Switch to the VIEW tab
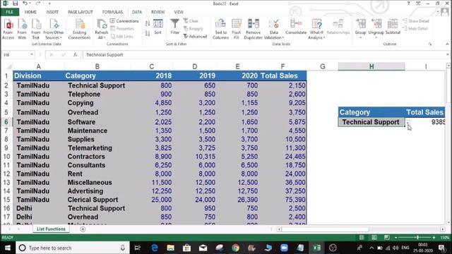 (x=179, y=12)
